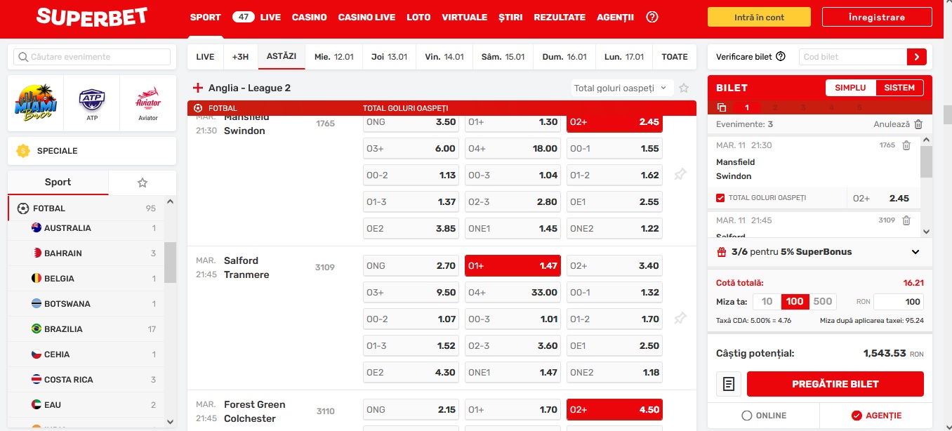Pin the Mansfield vs Swindon match
Viewport: 952px width, 431px height.
click(680, 175)
